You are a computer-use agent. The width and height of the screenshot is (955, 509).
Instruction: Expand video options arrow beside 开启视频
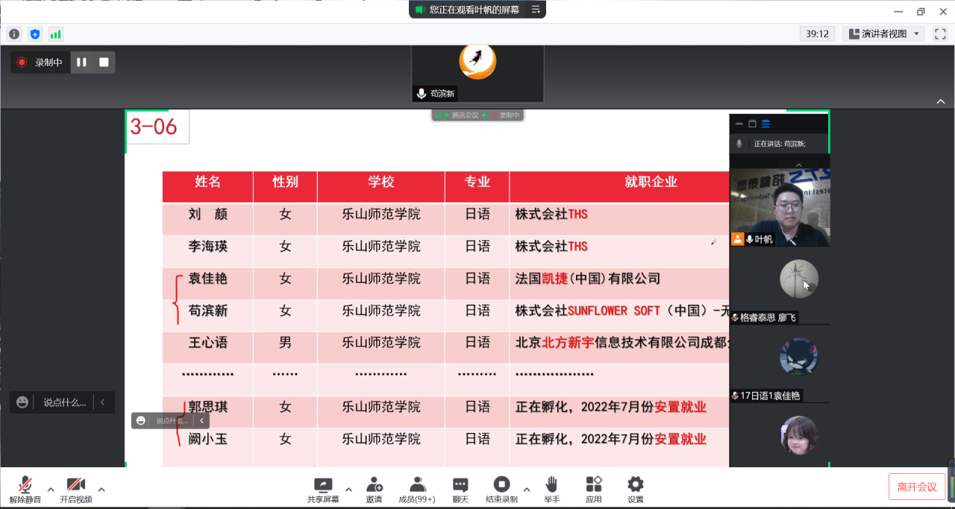(x=101, y=490)
